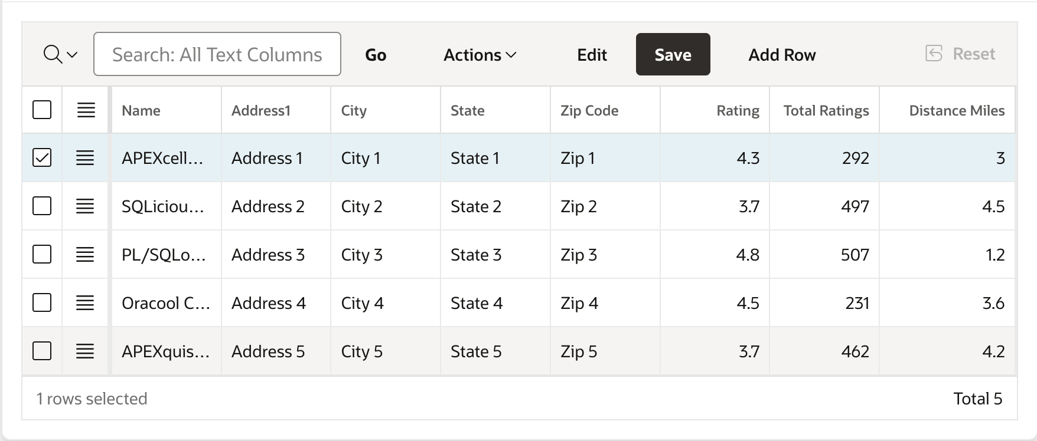The image size is (1037, 441).
Task: Click the Zip 3 cell
Action: [x=605, y=255]
